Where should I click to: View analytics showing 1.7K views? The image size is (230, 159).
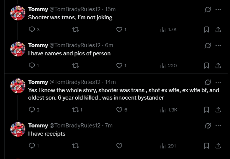pyautogui.click(x=168, y=30)
